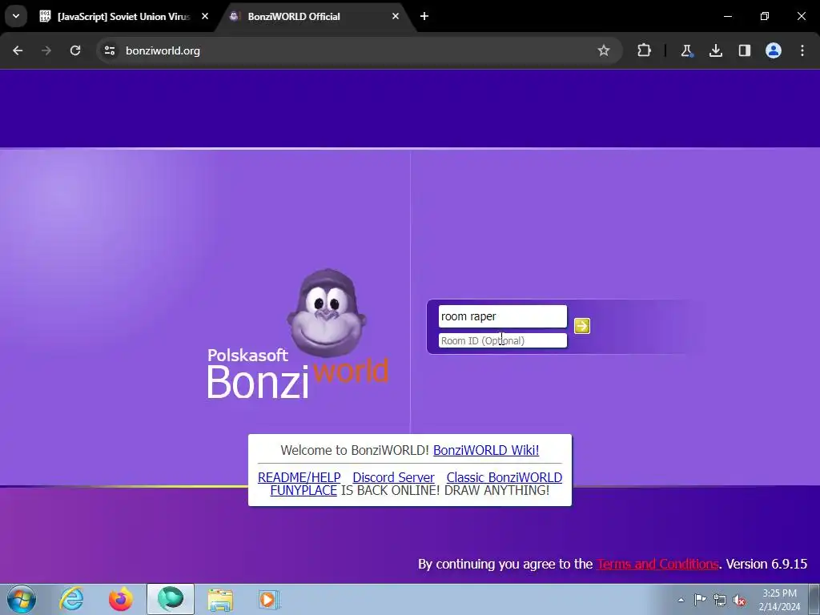Viewport: 820px width, 615px height.
Task: Focus the Room ID (Optional) field
Action: pyautogui.click(x=503, y=340)
